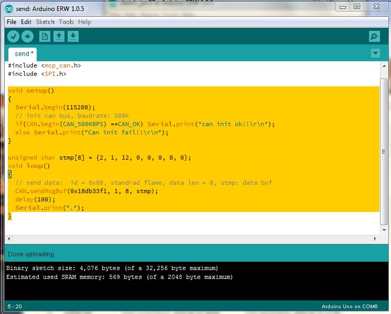Click the horizontal scroll left arrow

tap(9, 239)
